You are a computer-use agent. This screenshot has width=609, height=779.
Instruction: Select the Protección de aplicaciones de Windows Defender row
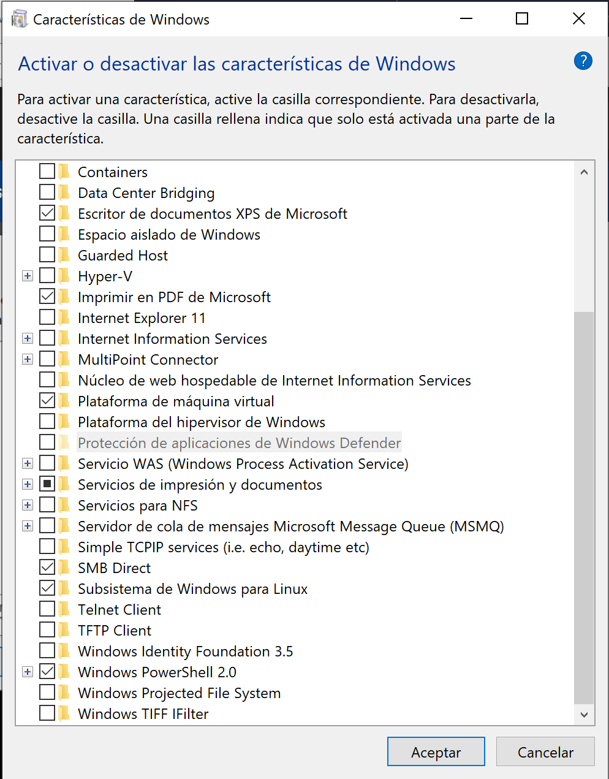point(240,443)
